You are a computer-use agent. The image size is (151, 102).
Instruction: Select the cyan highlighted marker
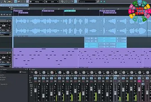pyautogui.click(x=70, y=11)
